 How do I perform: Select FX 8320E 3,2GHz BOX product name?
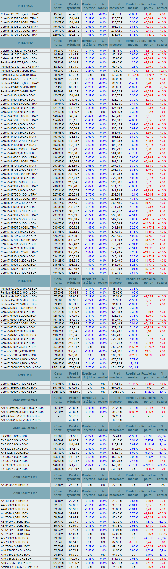[15, 453]
